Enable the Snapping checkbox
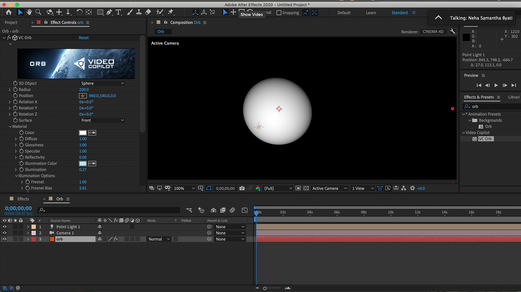Viewport: 521px width, 292px height. click(279, 13)
